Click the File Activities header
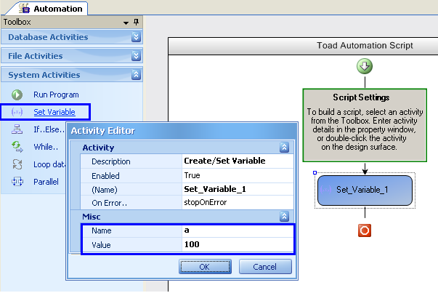This screenshot has height=293, width=438. click(72, 56)
